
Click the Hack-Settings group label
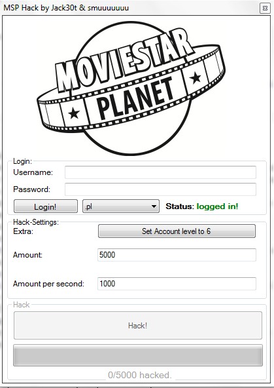36,222
